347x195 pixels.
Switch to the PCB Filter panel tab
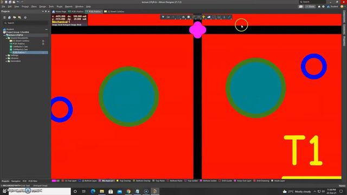(x=33, y=181)
